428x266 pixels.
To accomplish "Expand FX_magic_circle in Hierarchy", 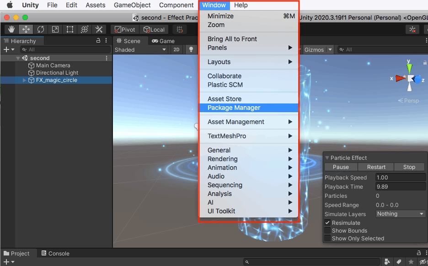I will pos(24,80).
